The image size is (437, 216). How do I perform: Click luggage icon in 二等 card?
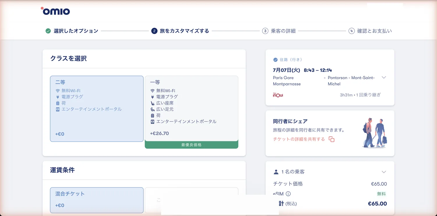click(x=58, y=103)
